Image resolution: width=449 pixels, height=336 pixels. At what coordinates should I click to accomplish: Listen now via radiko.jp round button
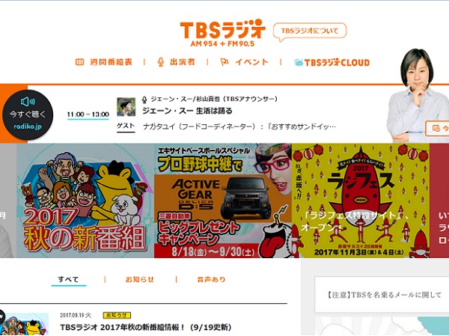(28, 114)
